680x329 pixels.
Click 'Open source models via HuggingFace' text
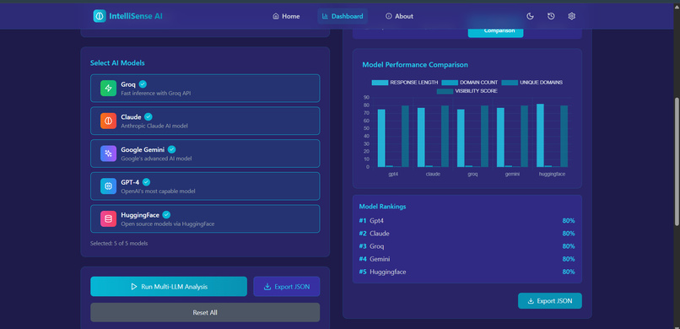(167, 224)
